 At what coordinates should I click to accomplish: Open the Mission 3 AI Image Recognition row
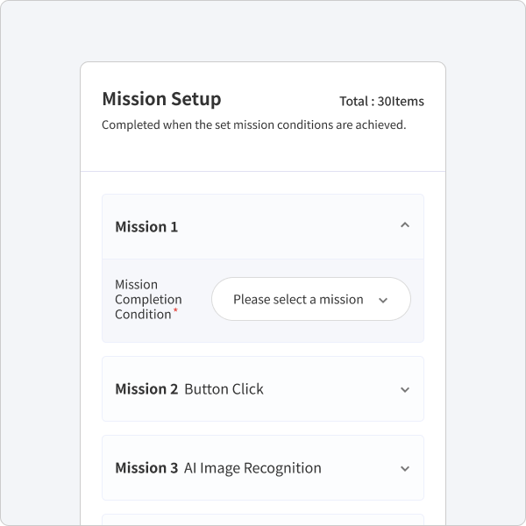[x=263, y=467]
